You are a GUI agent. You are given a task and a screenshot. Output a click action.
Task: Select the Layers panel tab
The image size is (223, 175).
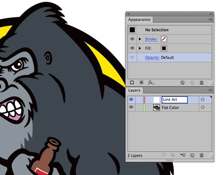tap(134, 90)
